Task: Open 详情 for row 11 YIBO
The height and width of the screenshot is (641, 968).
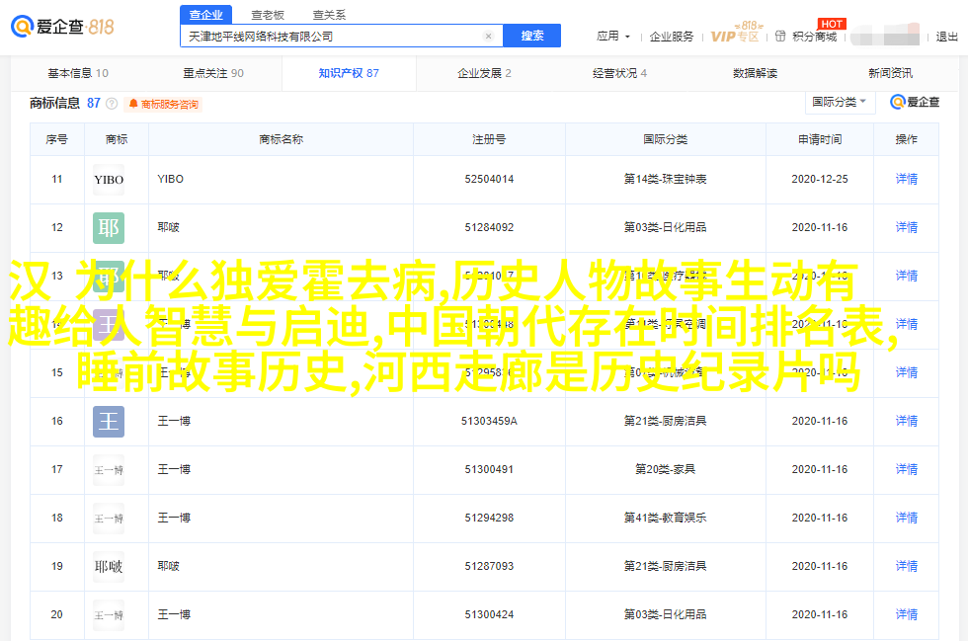Action: (x=907, y=179)
